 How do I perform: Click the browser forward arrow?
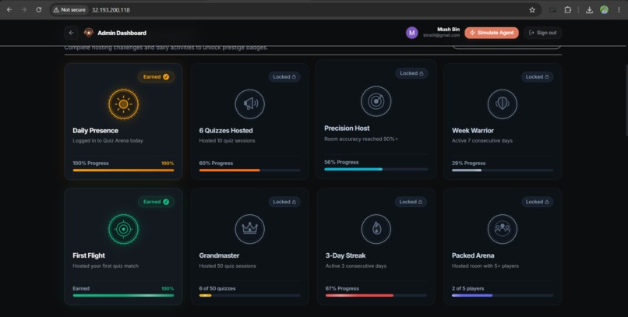(24, 9)
